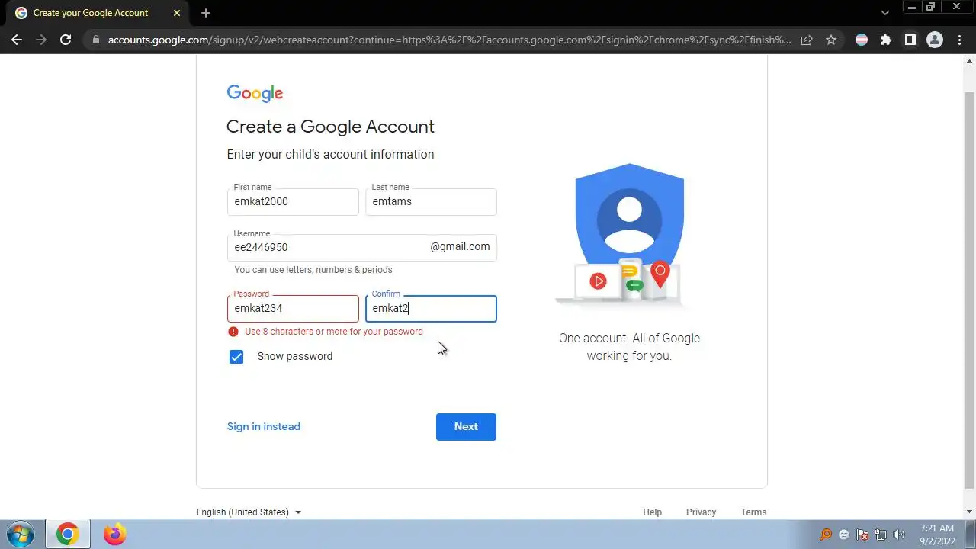Click the "Create a Google Account" heading
976x549 pixels.
point(330,127)
